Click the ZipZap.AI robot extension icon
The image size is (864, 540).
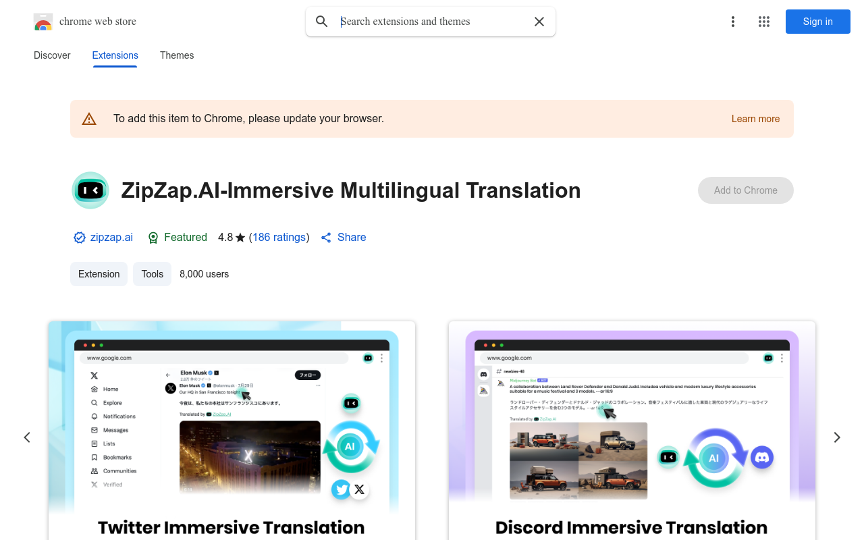coord(90,190)
